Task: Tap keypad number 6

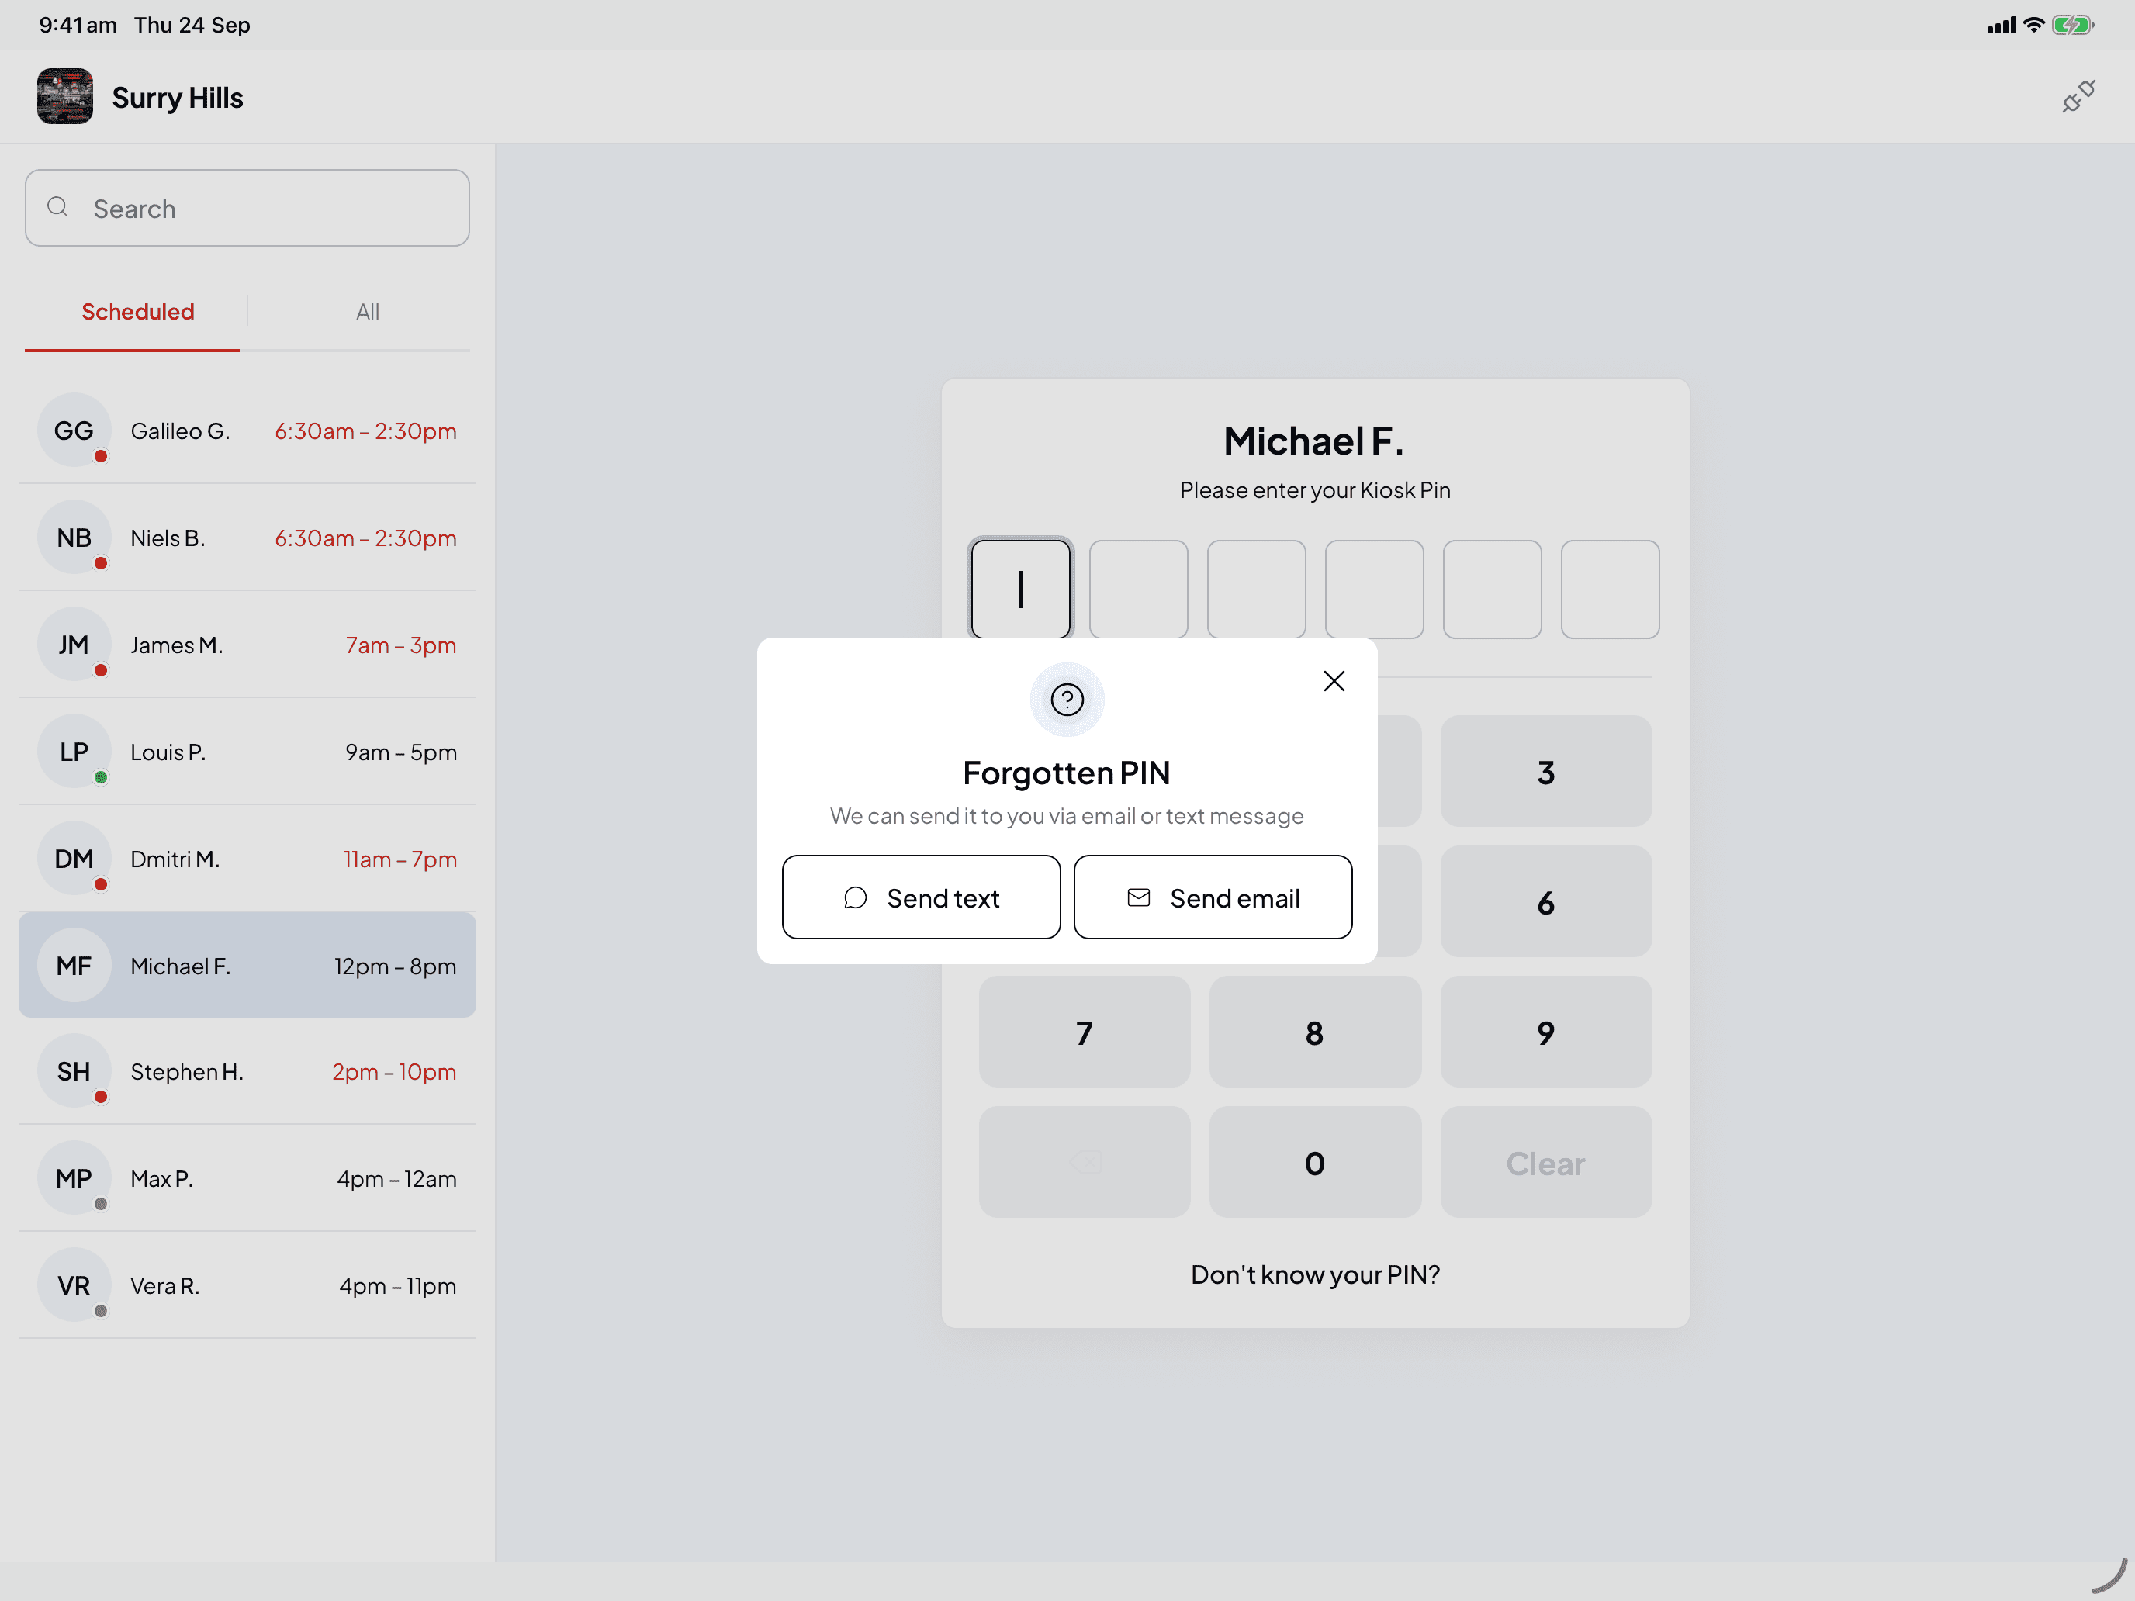Action: tap(1545, 901)
